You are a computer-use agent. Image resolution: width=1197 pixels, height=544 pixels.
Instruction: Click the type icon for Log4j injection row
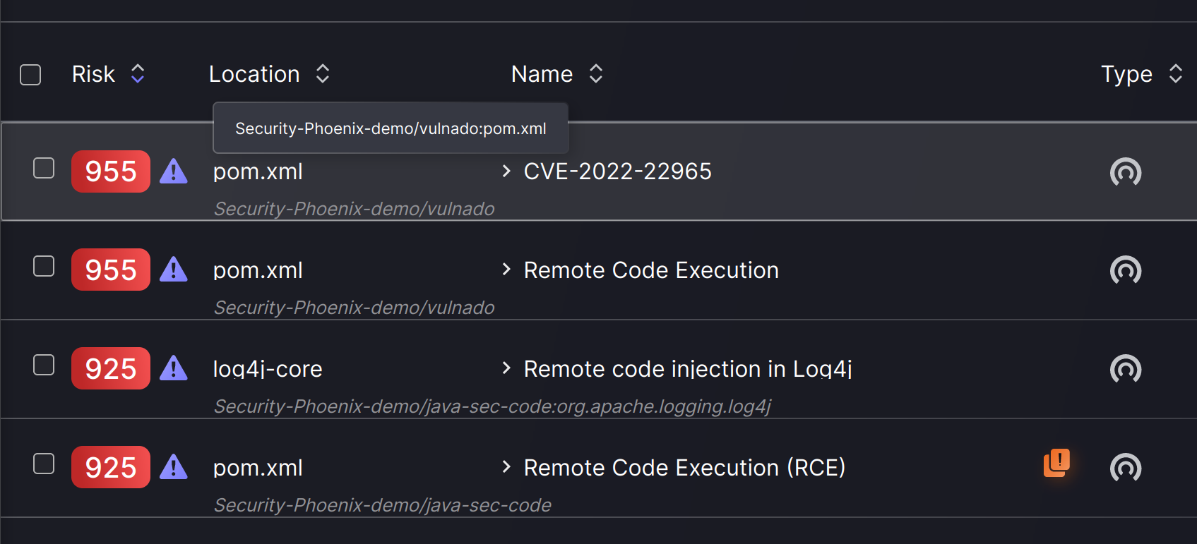pos(1126,369)
